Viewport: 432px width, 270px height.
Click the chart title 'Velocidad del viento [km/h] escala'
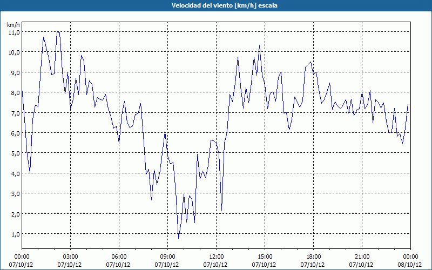point(224,5)
